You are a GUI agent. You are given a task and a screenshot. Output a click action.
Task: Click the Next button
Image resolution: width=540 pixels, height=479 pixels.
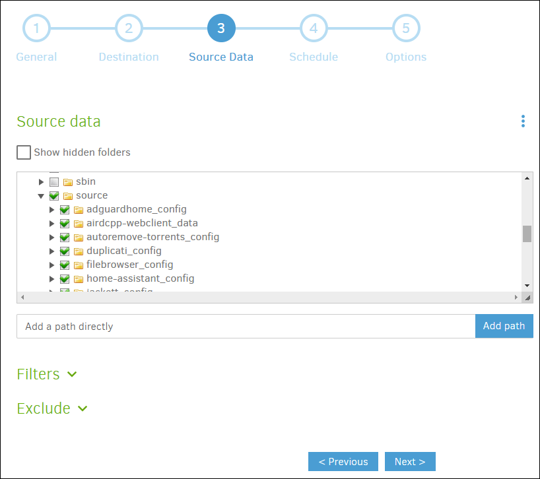coord(410,462)
